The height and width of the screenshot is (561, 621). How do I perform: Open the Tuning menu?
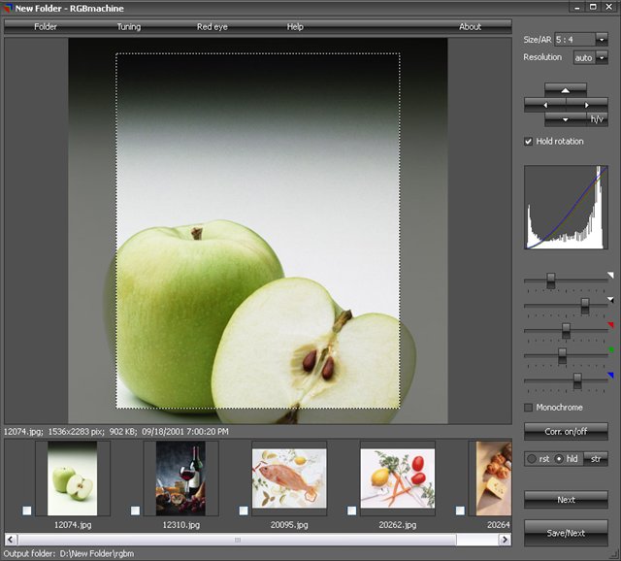pyautogui.click(x=129, y=27)
